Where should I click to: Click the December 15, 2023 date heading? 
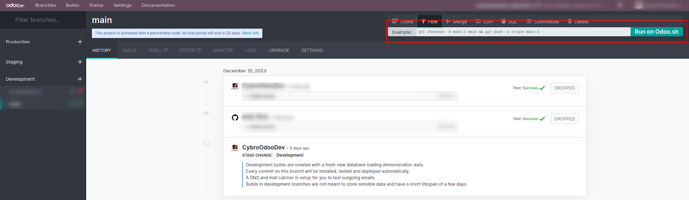245,71
